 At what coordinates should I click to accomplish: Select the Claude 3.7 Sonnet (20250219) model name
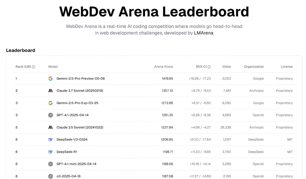click(80, 91)
